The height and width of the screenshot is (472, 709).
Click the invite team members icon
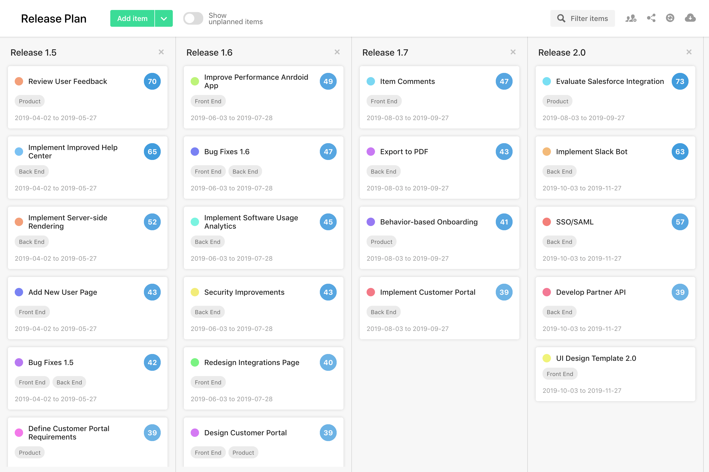pyautogui.click(x=631, y=18)
